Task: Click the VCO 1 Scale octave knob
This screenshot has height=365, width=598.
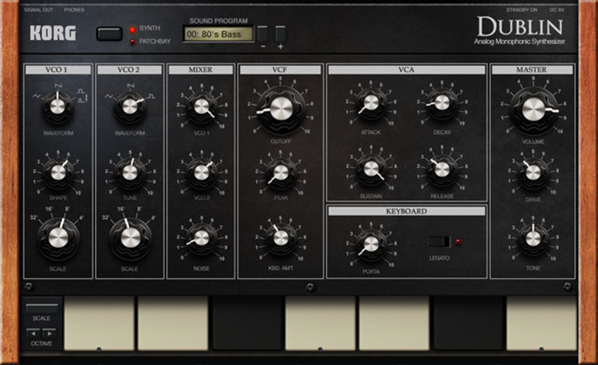Action: point(58,238)
